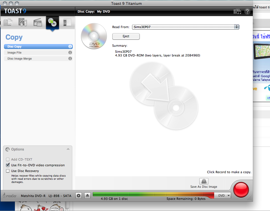Select Disc Image Merge mode
270x211 pixels.
[x=38, y=58]
